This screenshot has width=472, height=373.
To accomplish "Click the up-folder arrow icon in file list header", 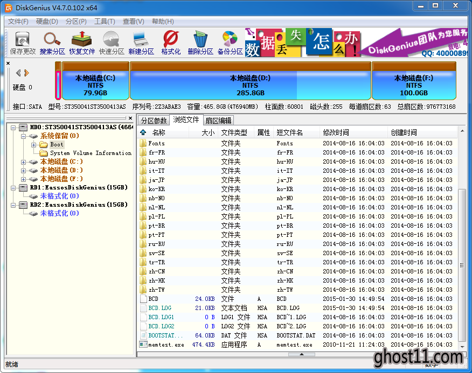I will click(143, 132).
